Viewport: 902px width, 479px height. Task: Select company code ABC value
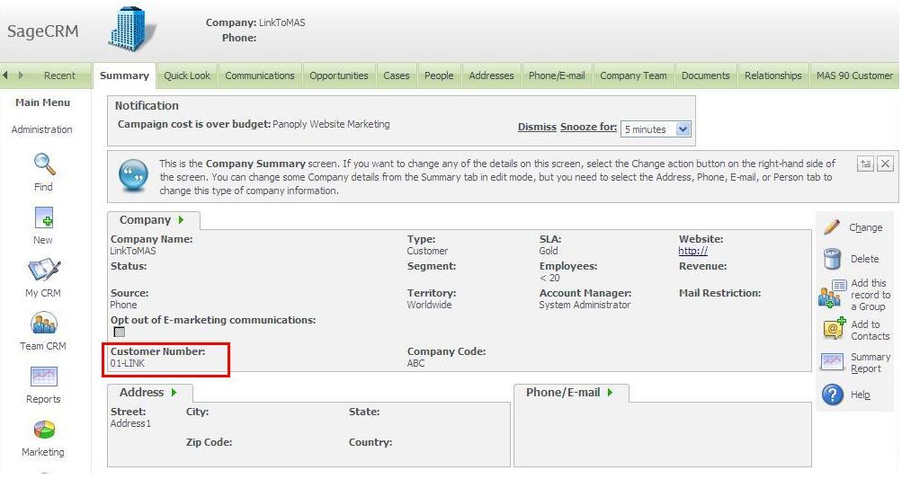pos(415,363)
